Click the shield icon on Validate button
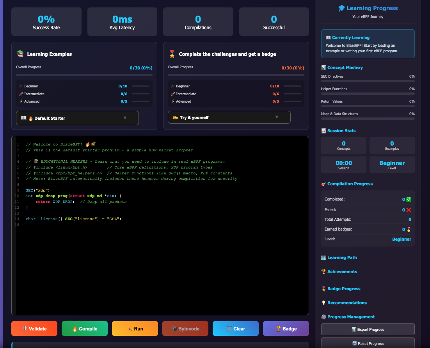 tap(25, 328)
